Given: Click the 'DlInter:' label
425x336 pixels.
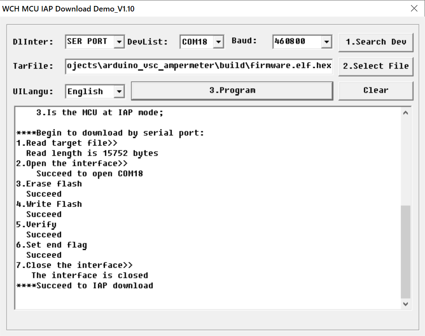Looking at the screenshot, I should click(x=33, y=42).
